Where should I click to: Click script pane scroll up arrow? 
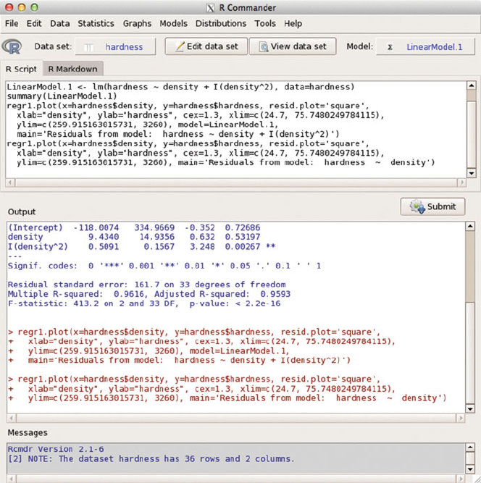pos(471,85)
